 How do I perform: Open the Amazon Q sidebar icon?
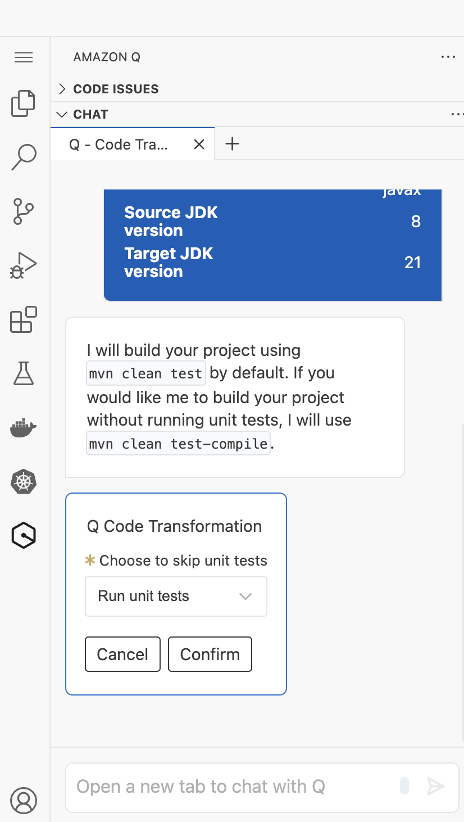[x=24, y=536]
